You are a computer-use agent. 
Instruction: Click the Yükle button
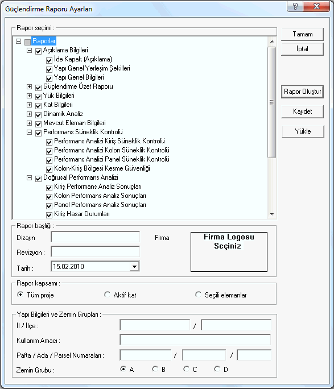coord(303,131)
